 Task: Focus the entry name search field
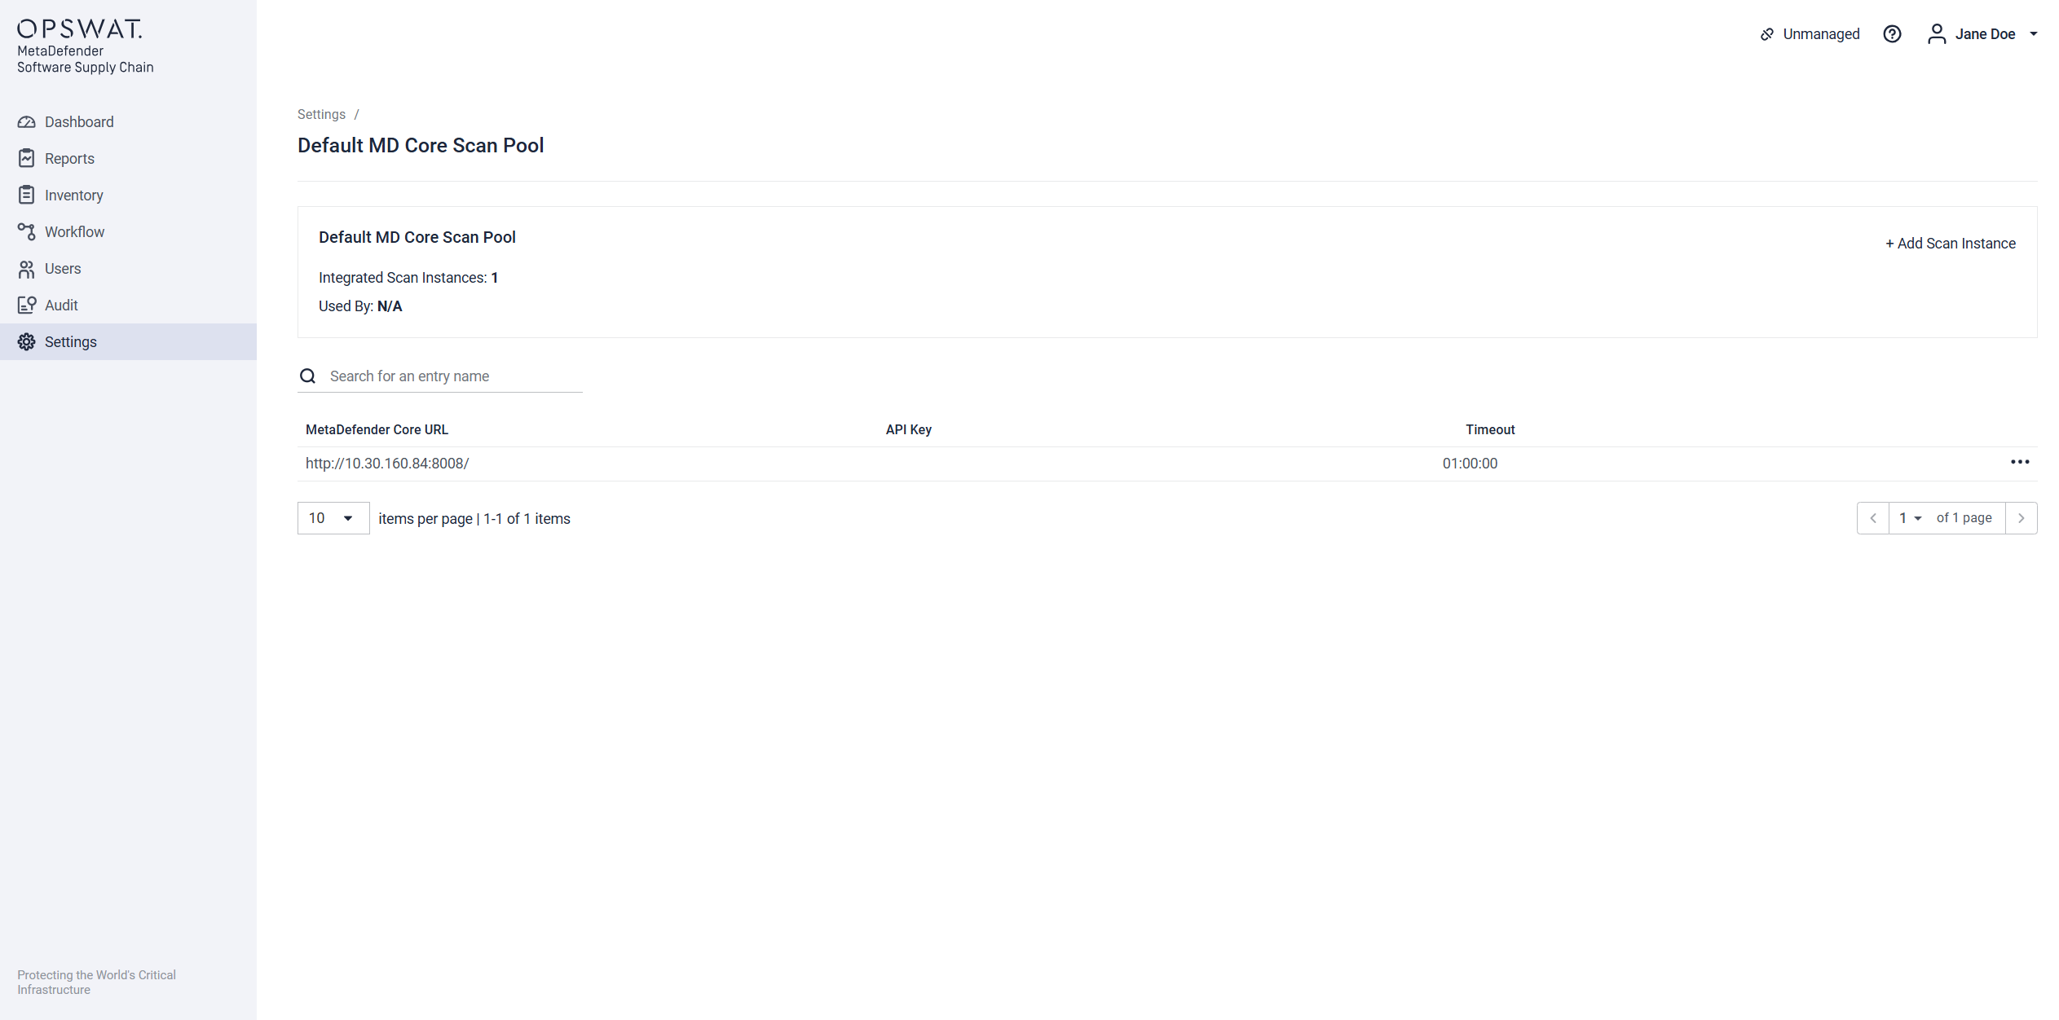(x=455, y=376)
